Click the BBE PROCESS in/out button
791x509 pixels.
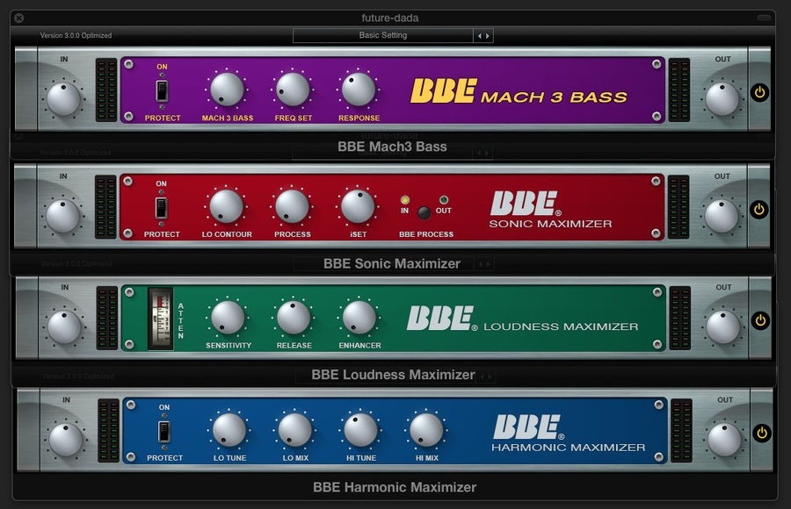[x=425, y=213]
